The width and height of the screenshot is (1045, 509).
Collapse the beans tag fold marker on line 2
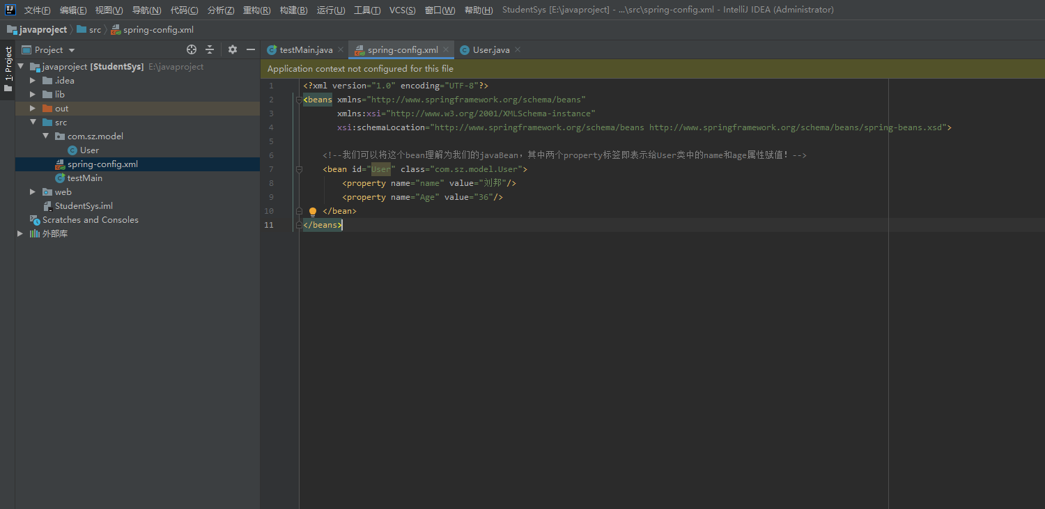tap(299, 100)
